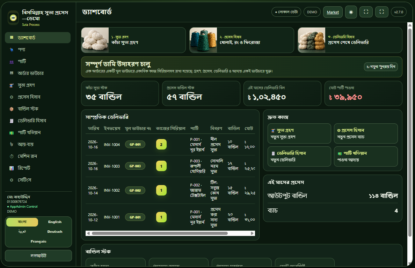Image resolution: width=415 pixels, height=268 pixels.
Task: Click the এই মাসের ডেলিভারি বিল ৳ ১,০২,৪৫০ card
Action: (x=282, y=93)
